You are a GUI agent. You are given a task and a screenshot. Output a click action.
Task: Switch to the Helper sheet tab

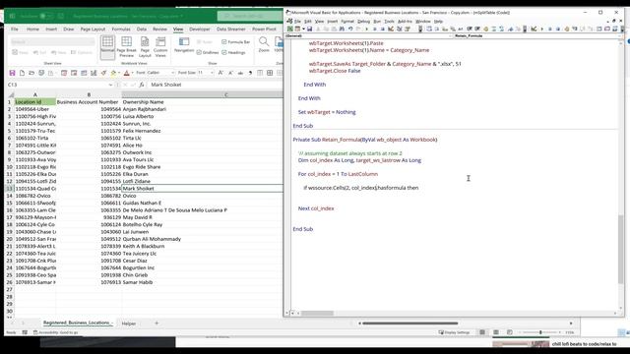coord(129,324)
